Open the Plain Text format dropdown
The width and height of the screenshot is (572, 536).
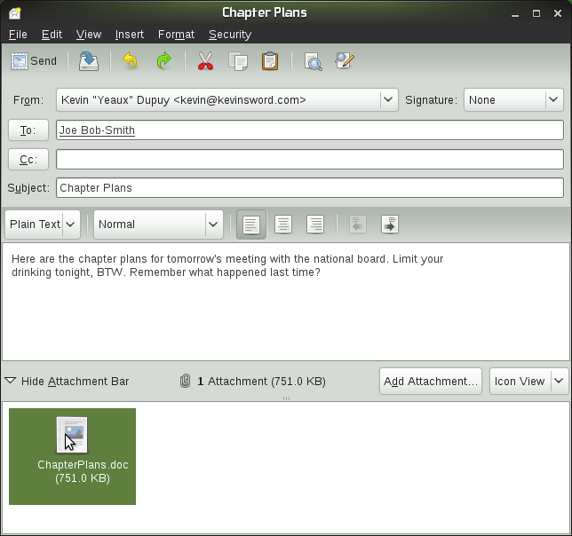point(43,225)
